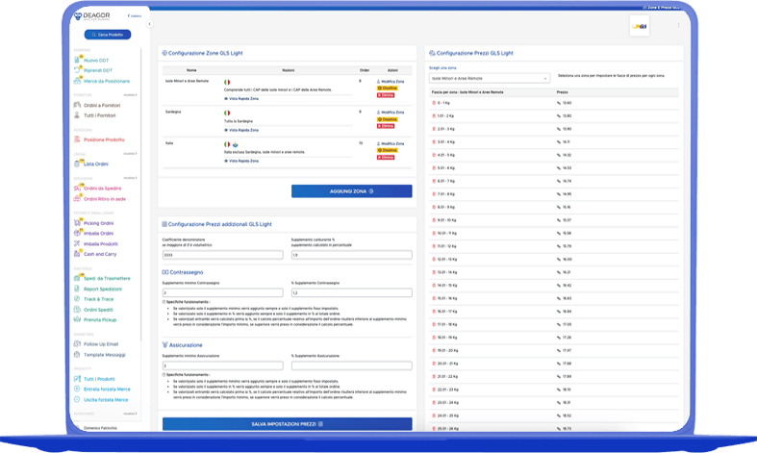Click the Ordini Ritiro in sede icon
Screen dimensions: 757x453
77,198
